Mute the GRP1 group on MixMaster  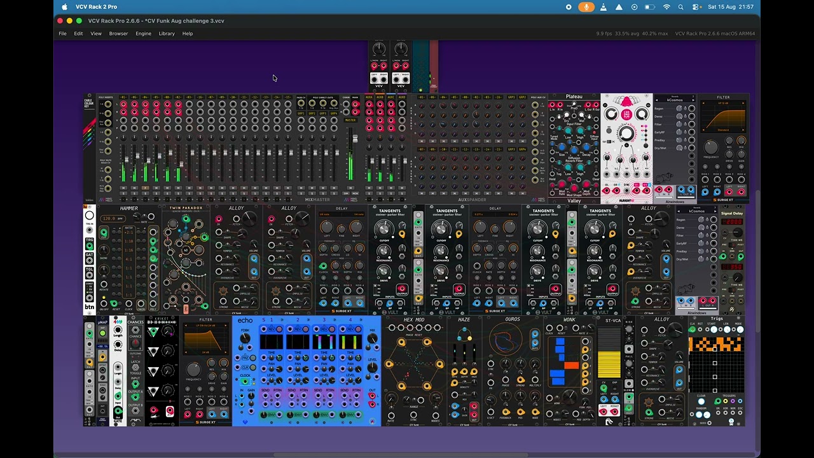coord(301,188)
